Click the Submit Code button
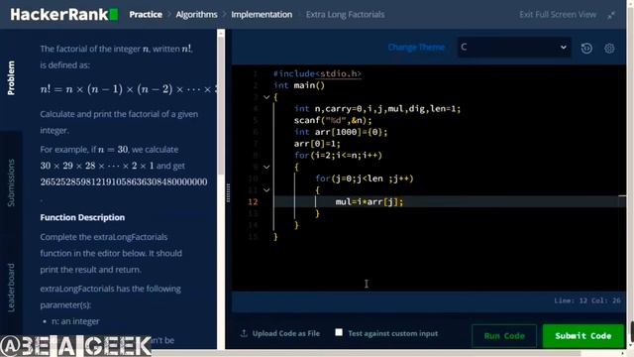Image resolution: width=634 pixels, height=357 pixels. pyautogui.click(x=583, y=336)
